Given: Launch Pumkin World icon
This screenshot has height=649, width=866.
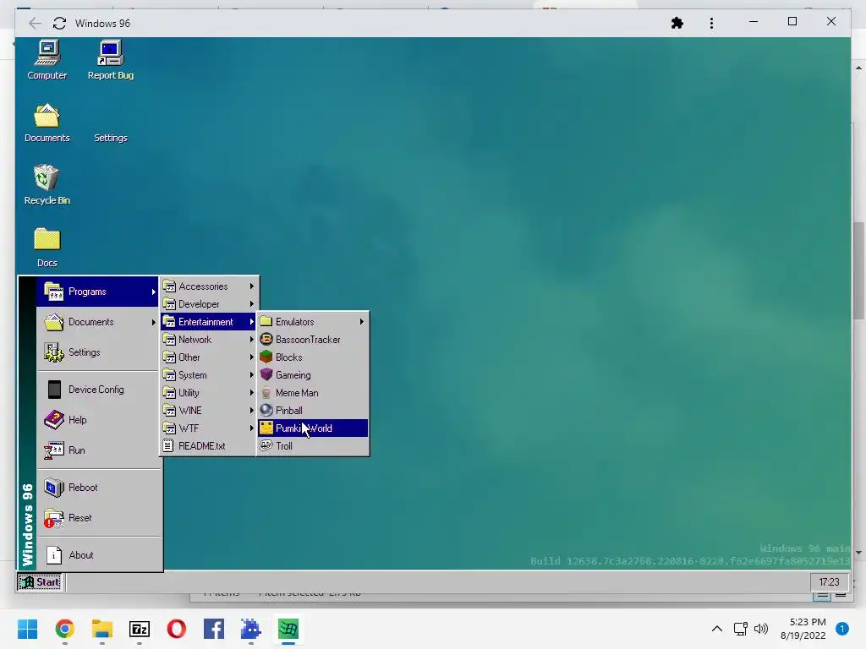Looking at the screenshot, I should point(266,428).
